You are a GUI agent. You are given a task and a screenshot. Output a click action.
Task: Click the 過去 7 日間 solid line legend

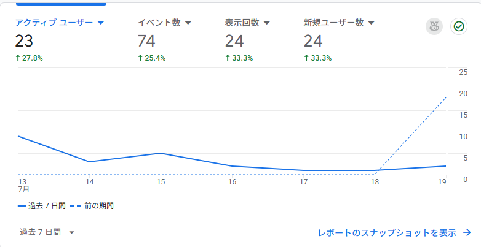coord(42,206)
